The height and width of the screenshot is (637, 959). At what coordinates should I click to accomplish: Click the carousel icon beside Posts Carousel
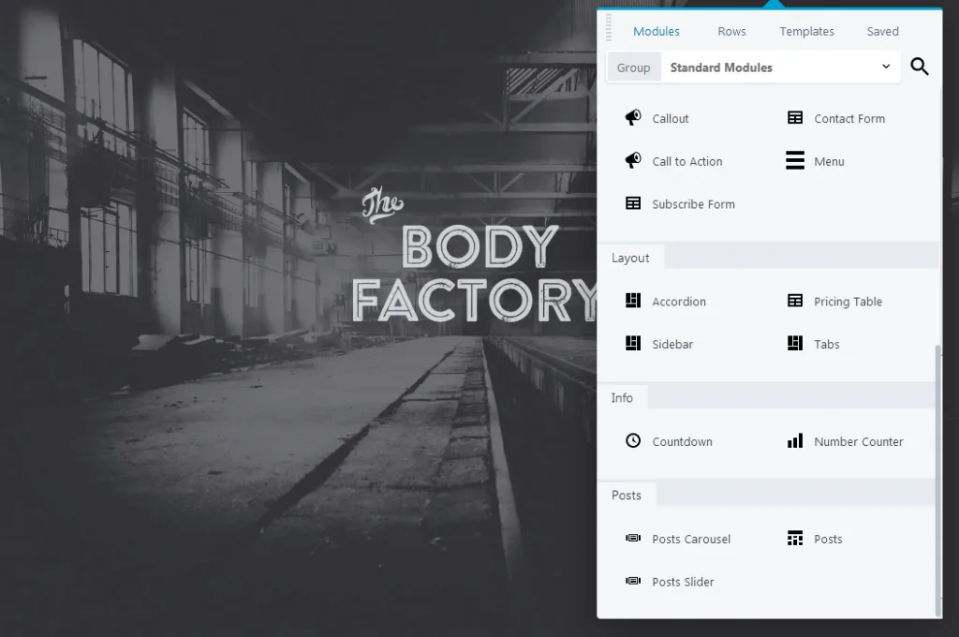pos(633,538)
